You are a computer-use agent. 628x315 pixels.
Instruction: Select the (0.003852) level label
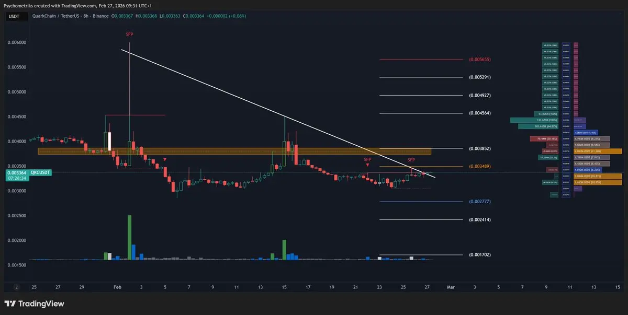pyautogui.click(x=479, y=148)
